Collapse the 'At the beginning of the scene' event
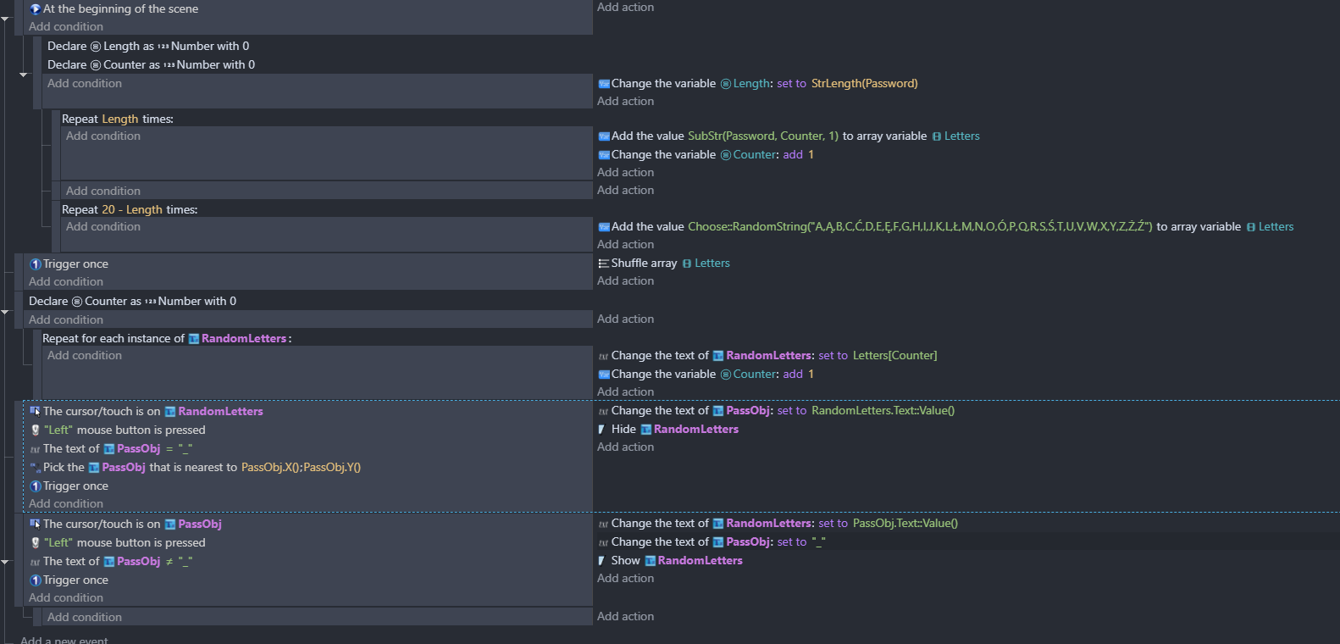Image resolution: width=1340 pixels, height=644 pixels. coord(5,18)
